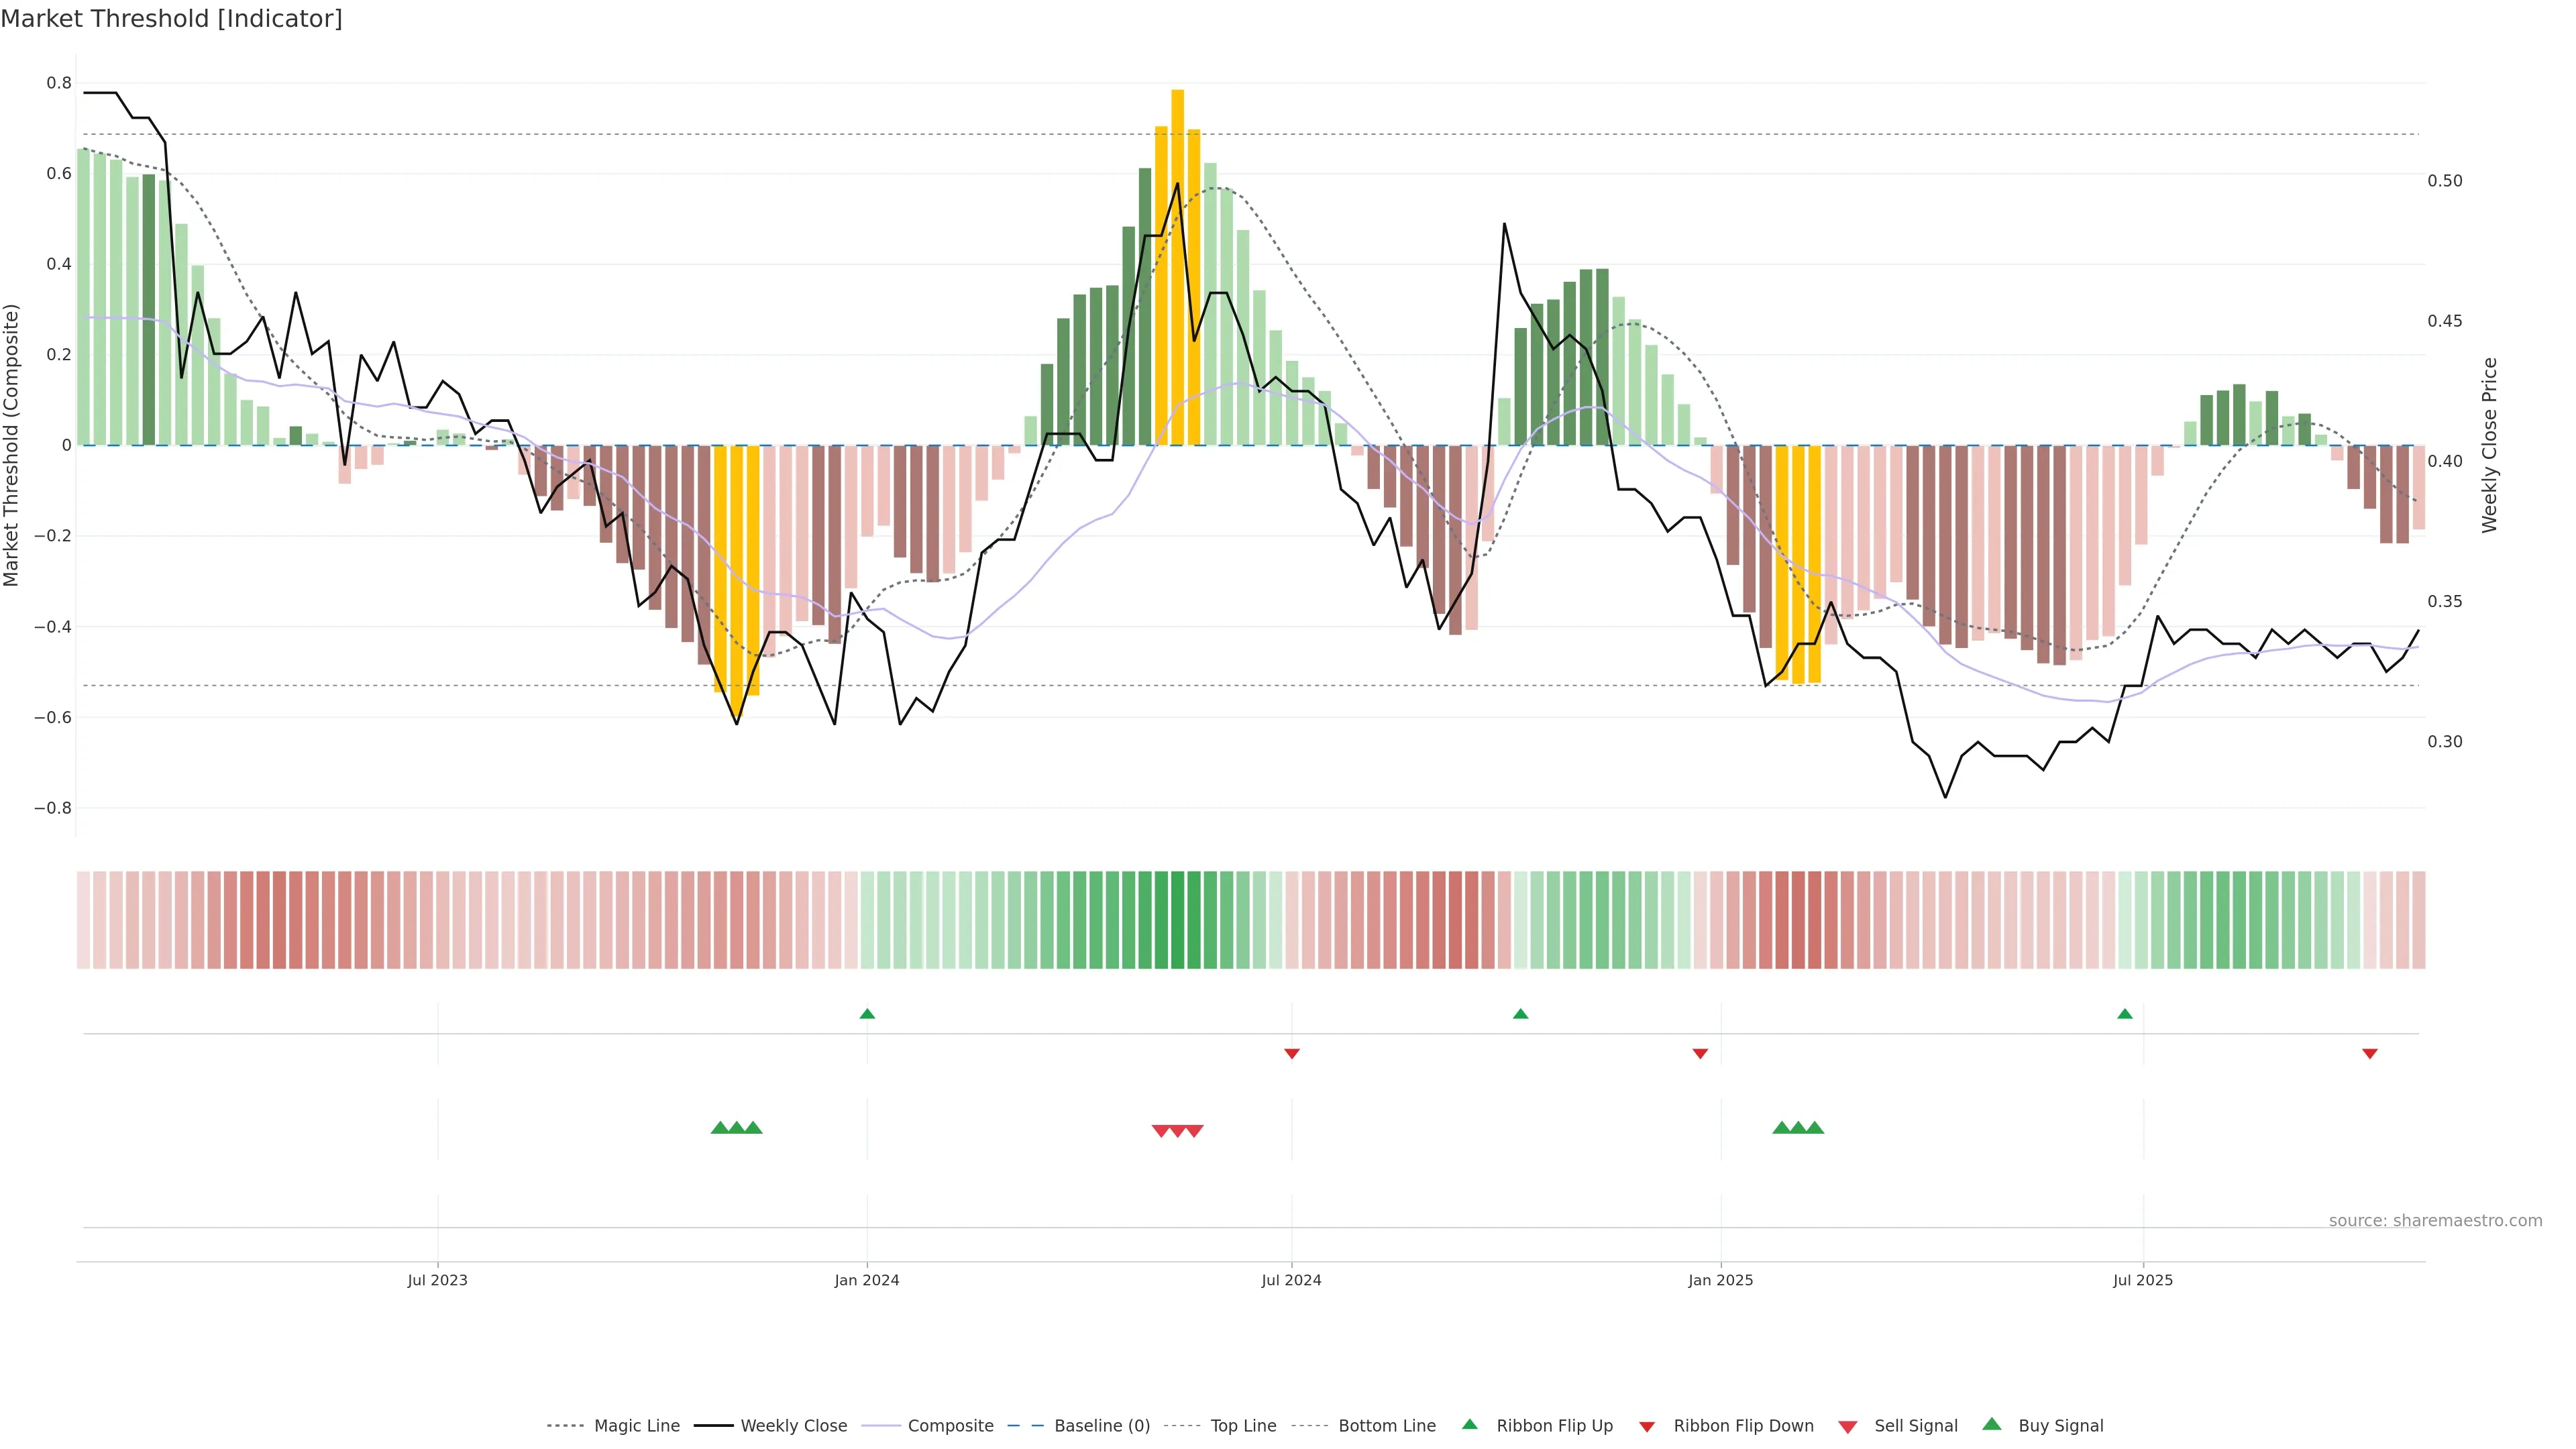
Task: Click the red flip-down marker before Jan 2025
Action: (1700, 1053)
